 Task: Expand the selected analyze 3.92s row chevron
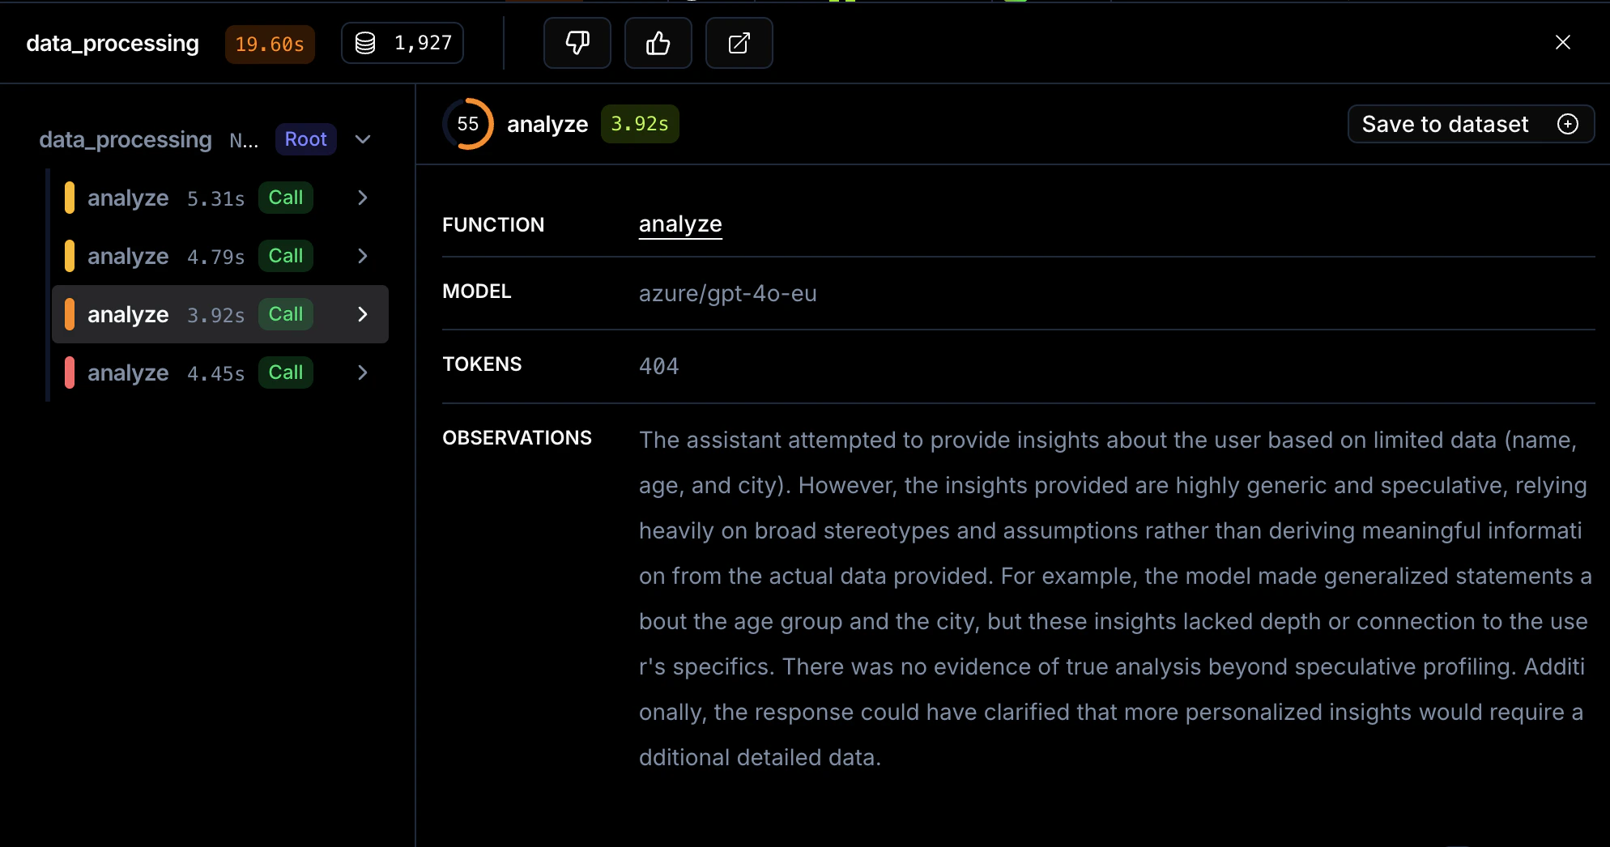[x=363, y=314]
